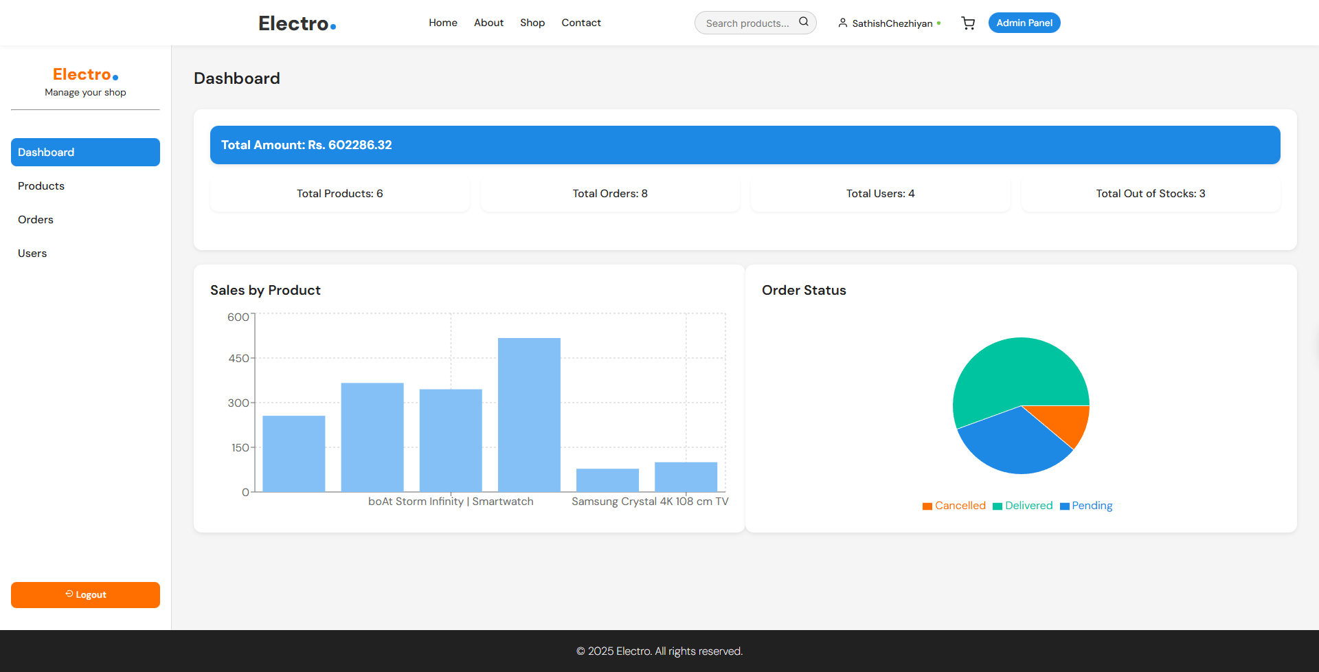Go to Orders in the sidebar

click(x=36, y=220)
